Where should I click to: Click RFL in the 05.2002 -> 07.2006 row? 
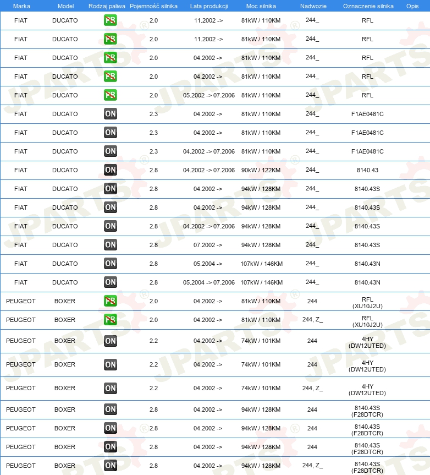click(367, 95)
